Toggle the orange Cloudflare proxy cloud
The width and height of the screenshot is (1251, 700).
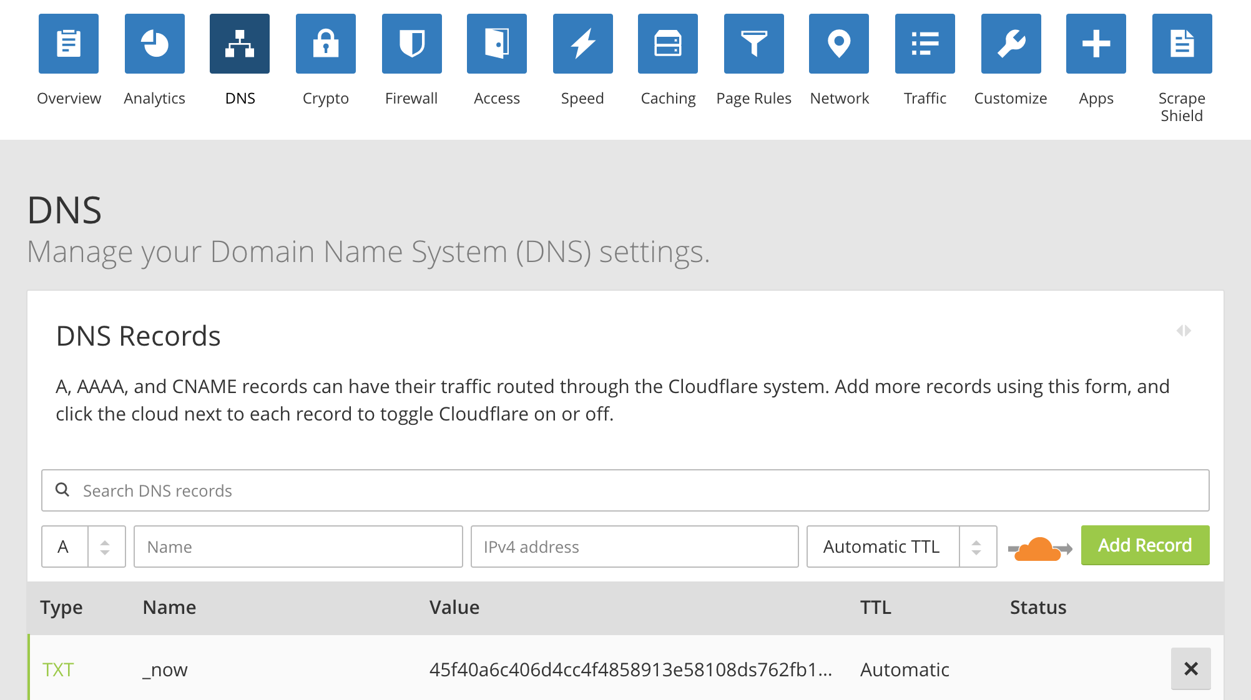(1040, 548)
